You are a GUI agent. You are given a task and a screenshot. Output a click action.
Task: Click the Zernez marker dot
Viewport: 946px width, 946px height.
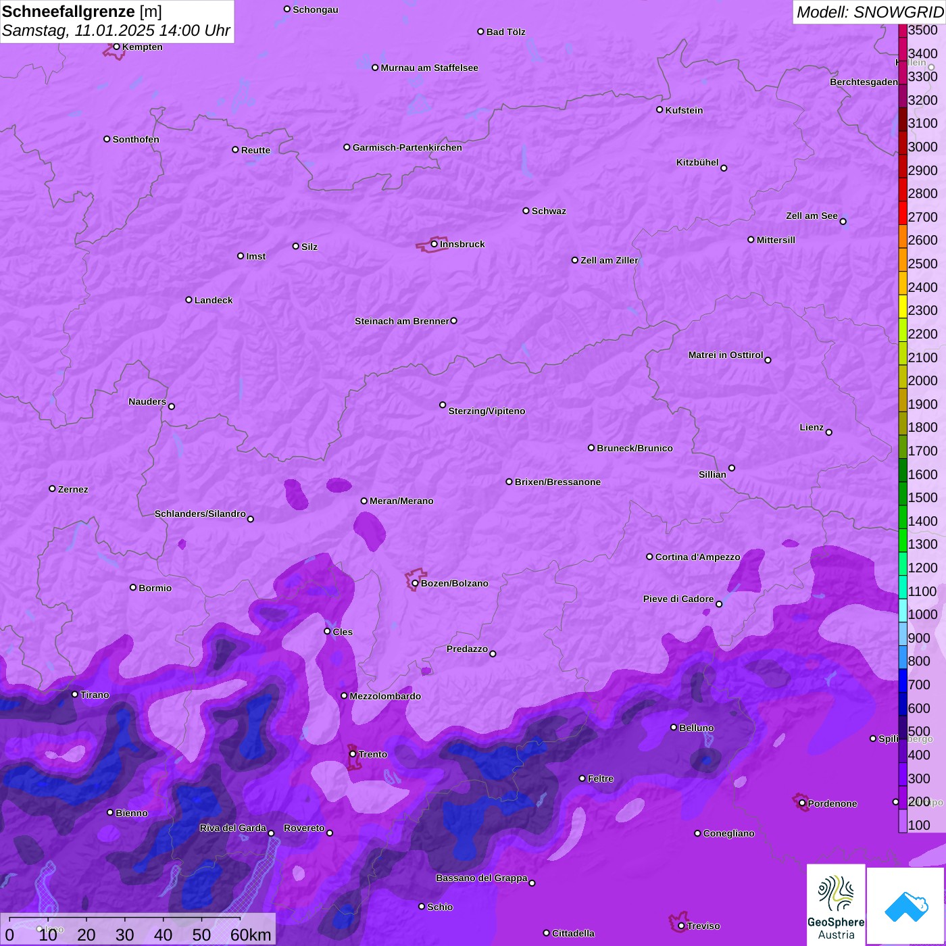tap(53, 489)
